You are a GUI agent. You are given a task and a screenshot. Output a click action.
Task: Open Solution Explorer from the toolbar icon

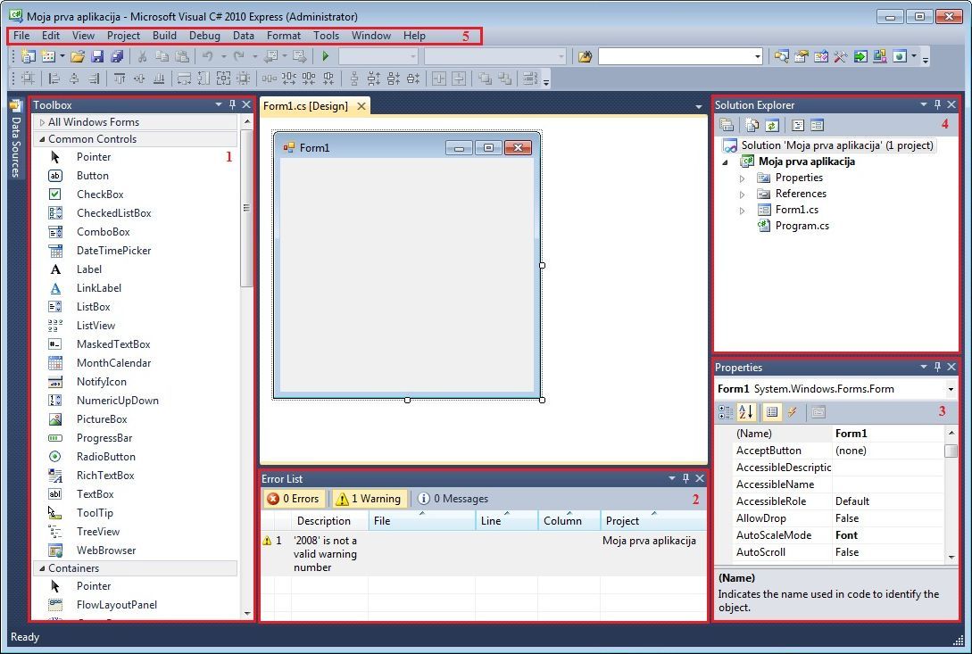[781, 57]
